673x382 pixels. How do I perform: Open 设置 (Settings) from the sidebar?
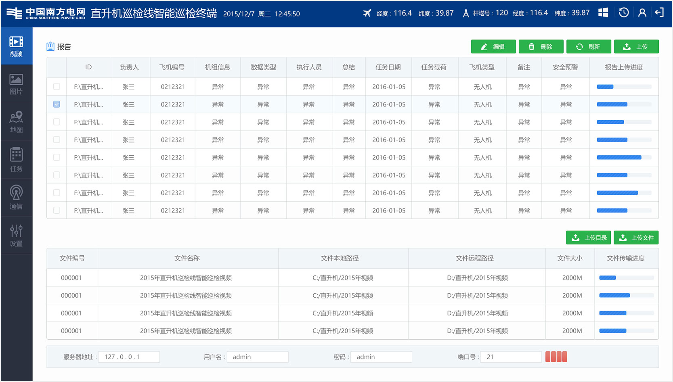pos(17,234)
